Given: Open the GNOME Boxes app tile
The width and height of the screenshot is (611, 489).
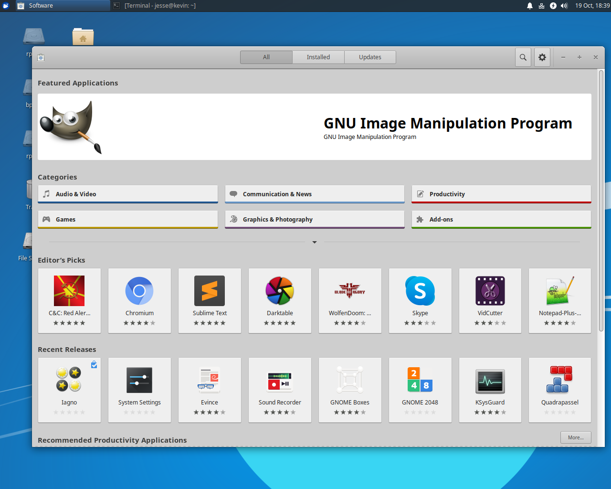Looking at the screenshot, I should pyautogui.click(x=350, y=390).
